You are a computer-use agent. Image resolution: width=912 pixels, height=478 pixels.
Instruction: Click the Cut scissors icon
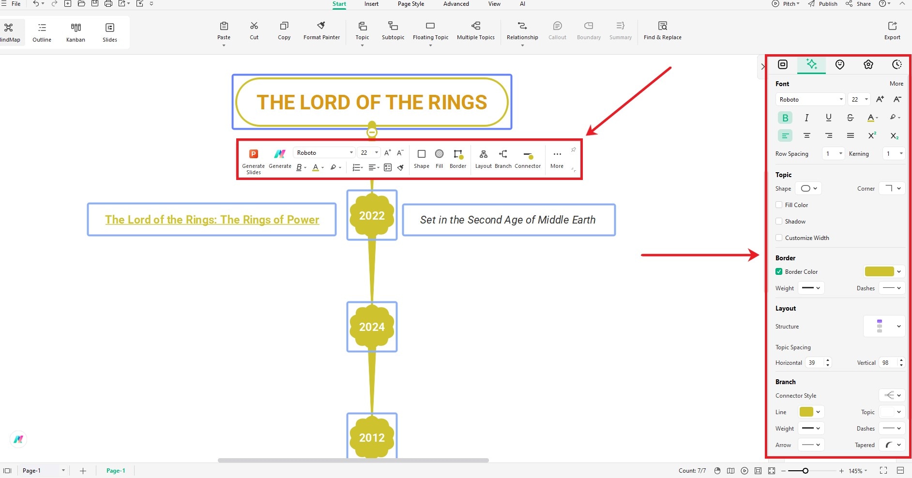[x=254, y=26]
